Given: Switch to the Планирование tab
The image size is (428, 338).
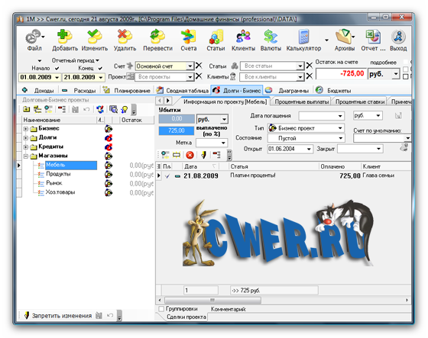Looking at the screenshot, I should (x=127, y=90).
